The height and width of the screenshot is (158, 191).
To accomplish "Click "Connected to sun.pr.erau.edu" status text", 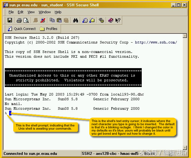I will [x=30, y=154].
